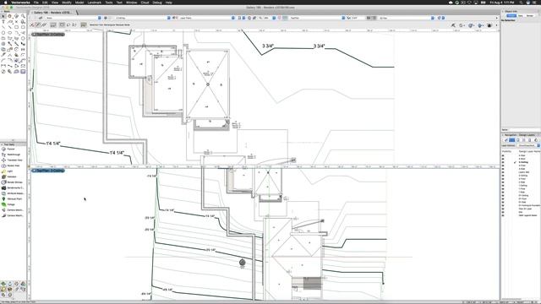Select the Text tool in Basic palette
Viewport: 541px width, 304px height.
[x=3, y=21]
